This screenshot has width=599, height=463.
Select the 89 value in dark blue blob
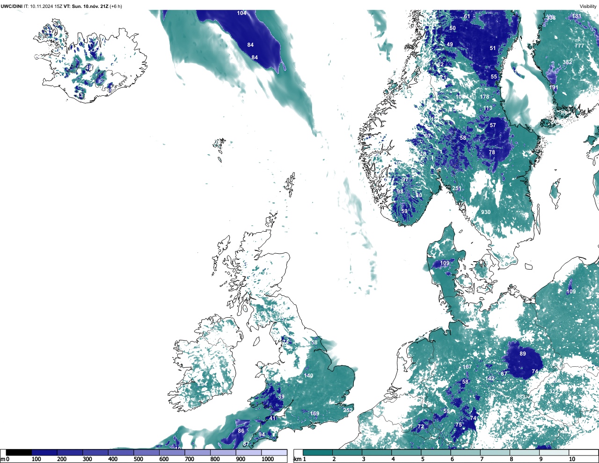[523, 354]
